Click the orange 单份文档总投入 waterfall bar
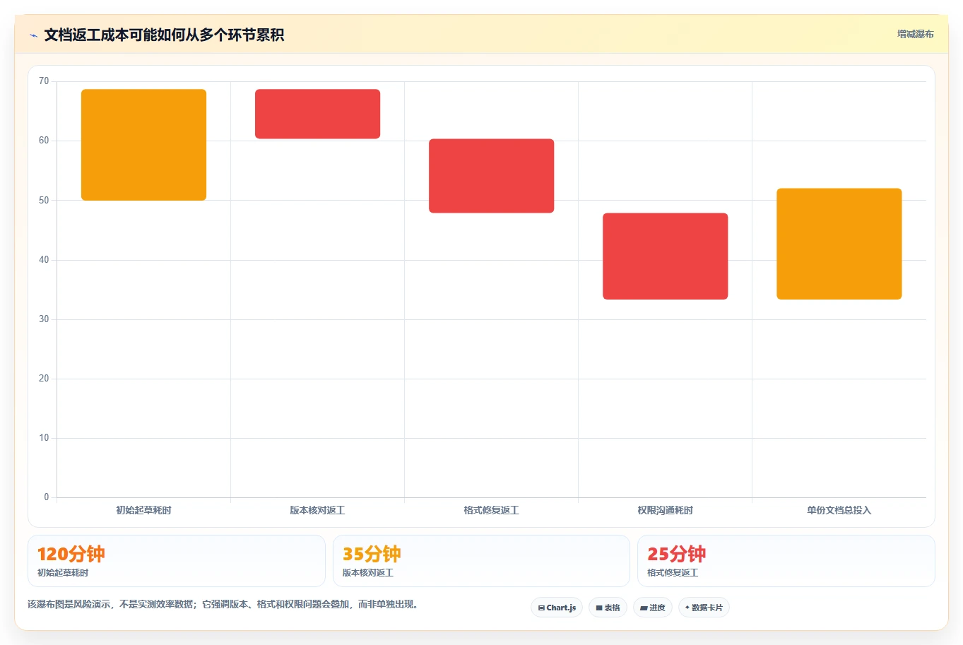The image size is (963, 645). tap(839, 244)
